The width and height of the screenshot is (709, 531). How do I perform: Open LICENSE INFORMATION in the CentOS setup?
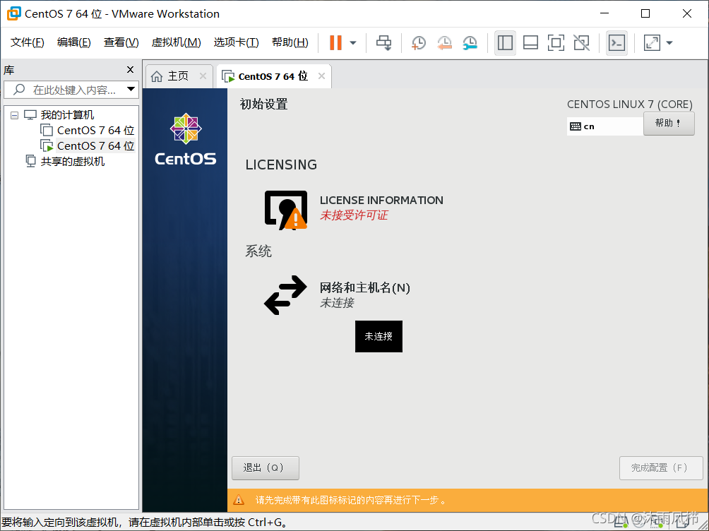coord(381,200)
